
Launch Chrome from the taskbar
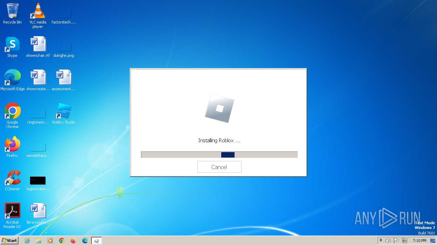62,241
